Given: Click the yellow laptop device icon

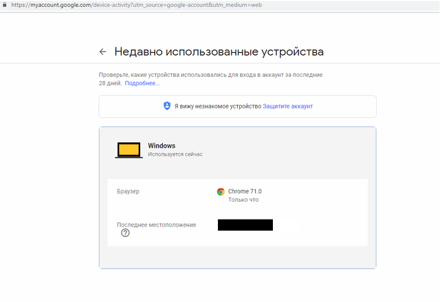Looking at the screenshot, I should pyautogui.click(x=129, y=150).
